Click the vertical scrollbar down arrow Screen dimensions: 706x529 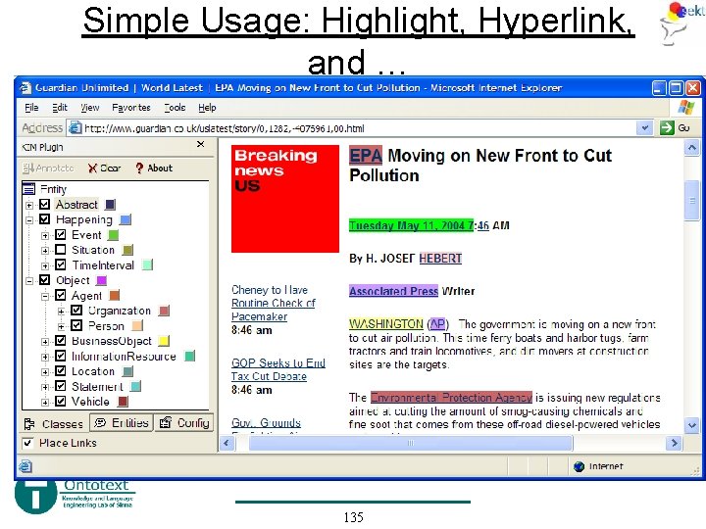692,424
